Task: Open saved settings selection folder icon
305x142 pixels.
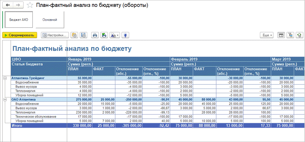Action: pyautogui.click(x=74, y=35)
